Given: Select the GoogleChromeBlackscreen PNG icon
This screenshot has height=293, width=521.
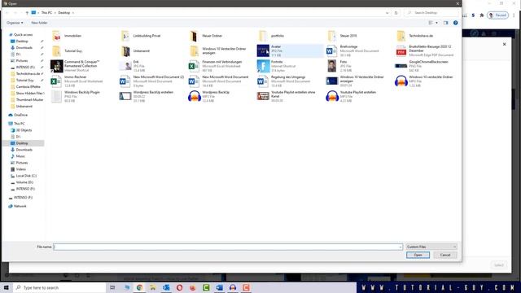Looking at the screenshot, I should 401,66.
